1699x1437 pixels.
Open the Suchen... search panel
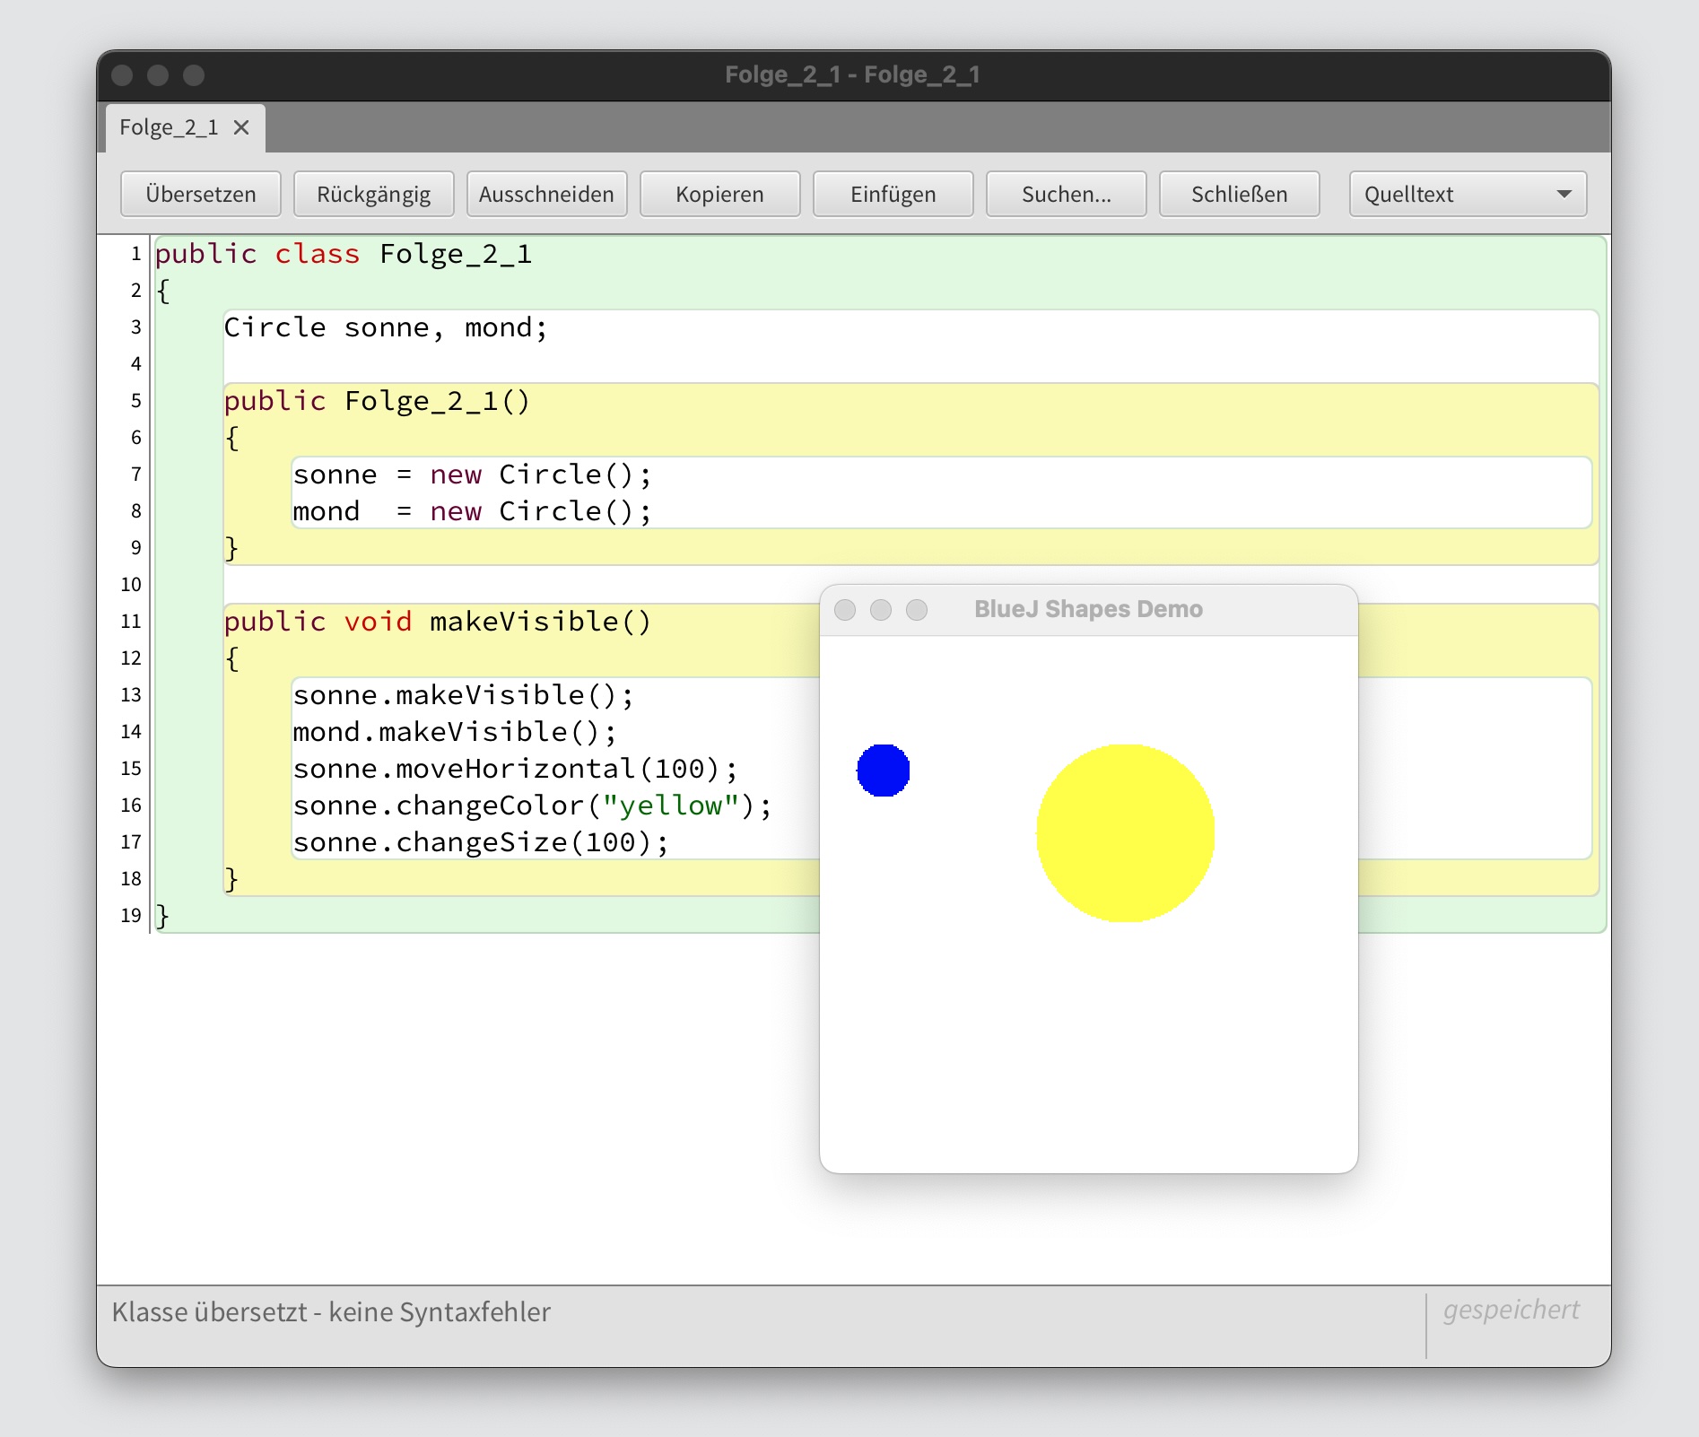coord(1066,195)
